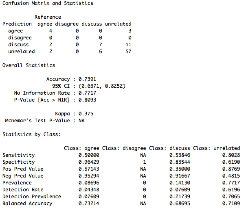Click the "Class: unrelated" column header
This screenshot has width=246, height=208.
(216, 148)
